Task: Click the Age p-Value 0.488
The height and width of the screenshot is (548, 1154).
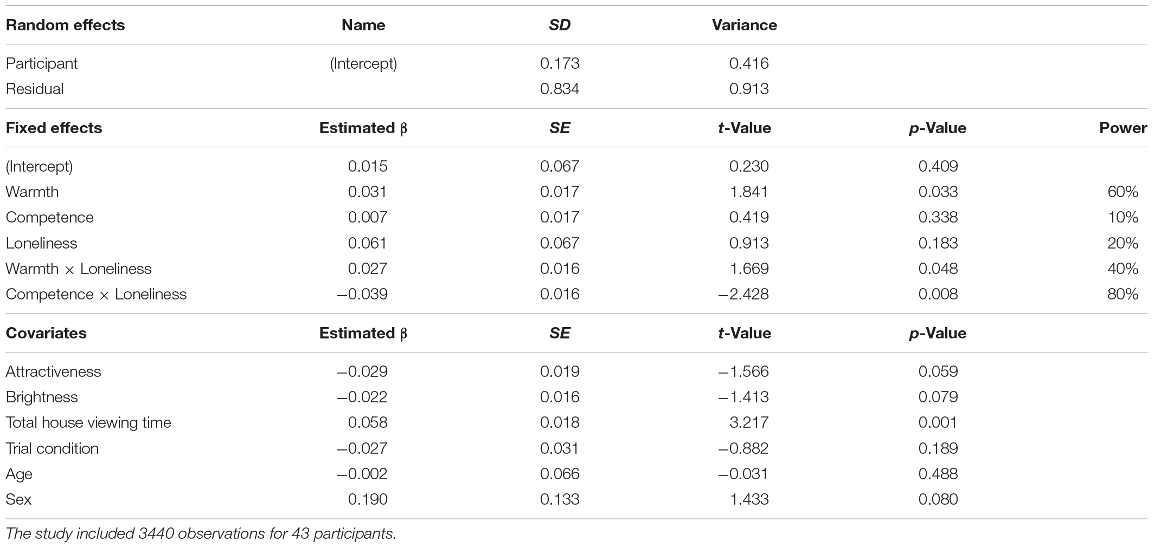Action: pos(938,474)
